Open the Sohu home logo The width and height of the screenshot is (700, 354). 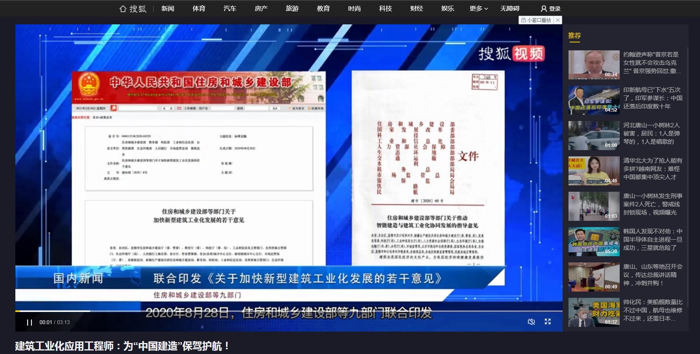click(x=133, y=8)
